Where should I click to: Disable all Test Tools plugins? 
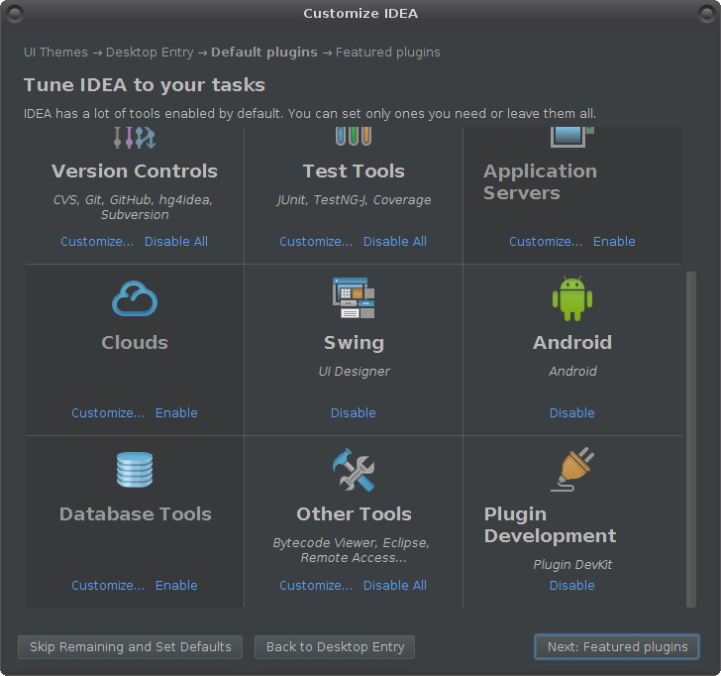pyautogui.click(x=395, y=242)
